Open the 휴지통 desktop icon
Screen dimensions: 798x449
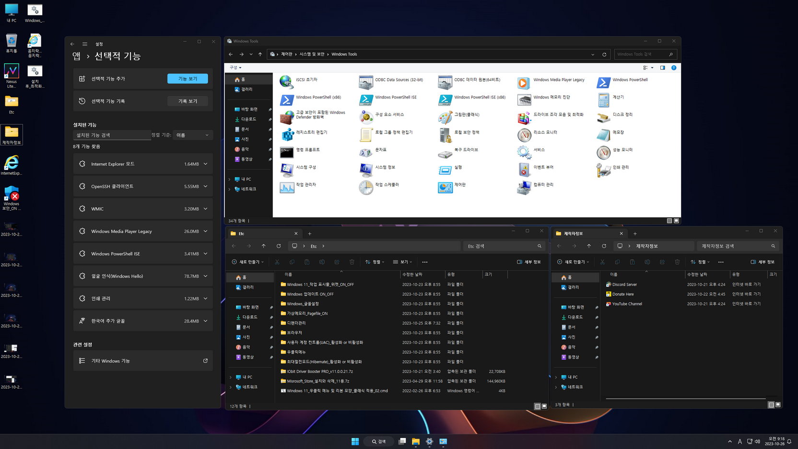pos(12,44)
